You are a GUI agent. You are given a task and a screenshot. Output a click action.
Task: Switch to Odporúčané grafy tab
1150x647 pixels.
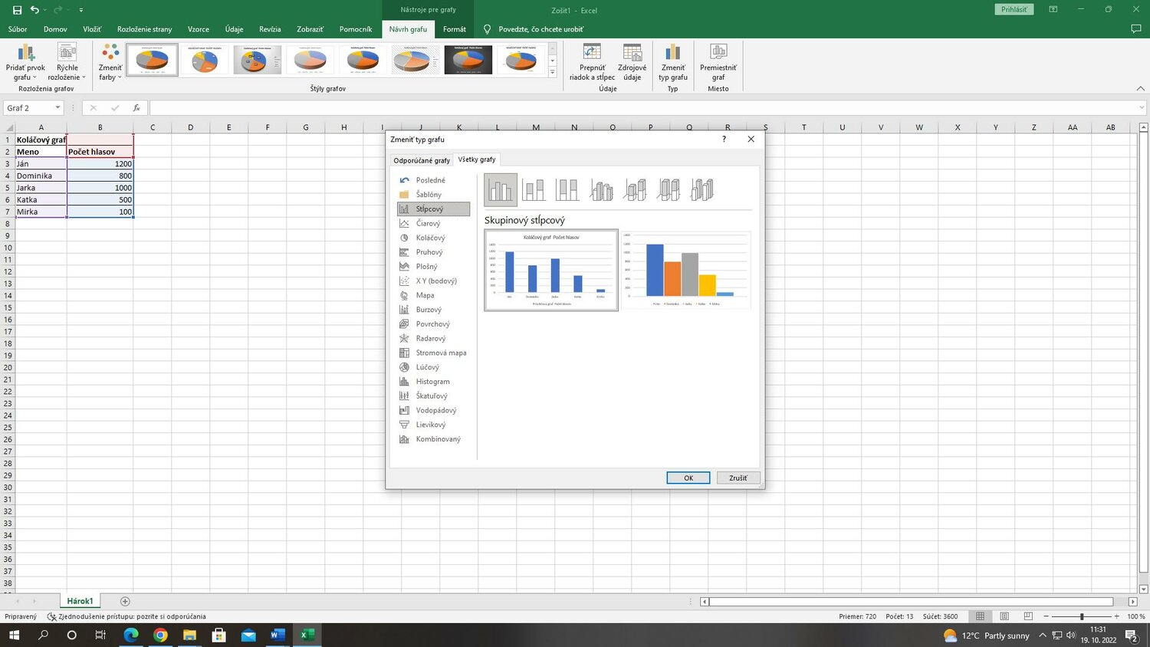pyautogui.click(x=422, y=160)
